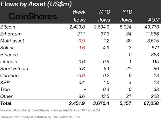Select the Week flows column header
Viewport: 161px width, 120px height.
coord(79,16)
